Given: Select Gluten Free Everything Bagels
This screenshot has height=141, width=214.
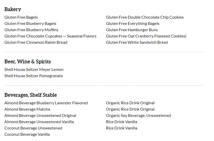Looking at the screenshot, I should pos(133,24).
